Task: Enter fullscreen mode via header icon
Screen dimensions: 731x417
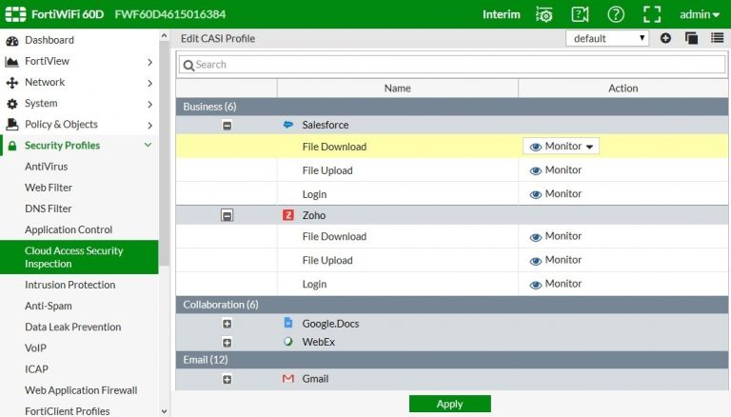Action: (652, 14)
